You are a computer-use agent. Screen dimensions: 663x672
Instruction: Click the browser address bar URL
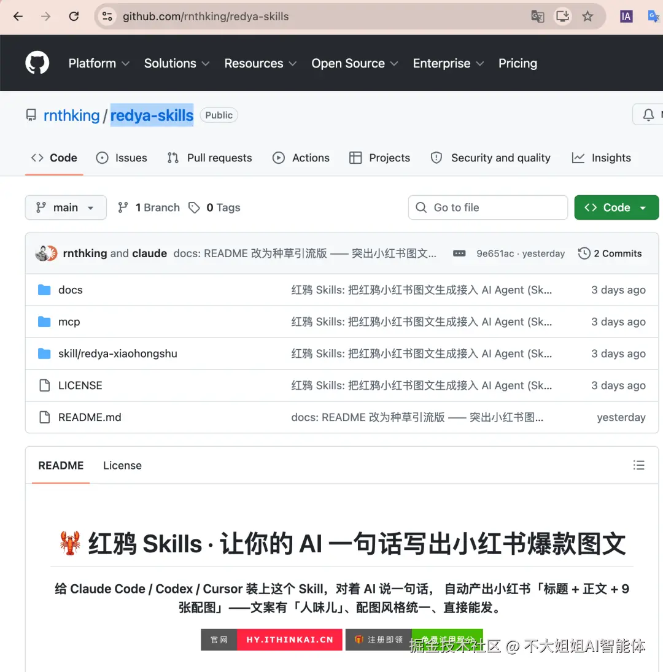point(206,17)
